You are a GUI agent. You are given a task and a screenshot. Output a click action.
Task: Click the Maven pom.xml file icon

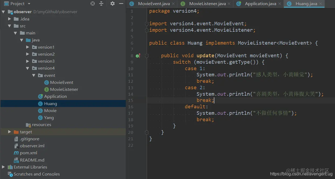click(16, 153)
